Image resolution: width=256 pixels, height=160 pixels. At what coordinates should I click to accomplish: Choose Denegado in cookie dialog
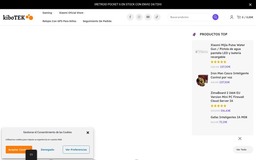click(48, 150)
